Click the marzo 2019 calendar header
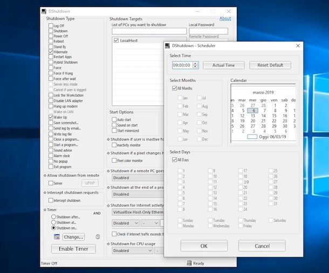Screen dimensions: 329x273 [263, 93]
